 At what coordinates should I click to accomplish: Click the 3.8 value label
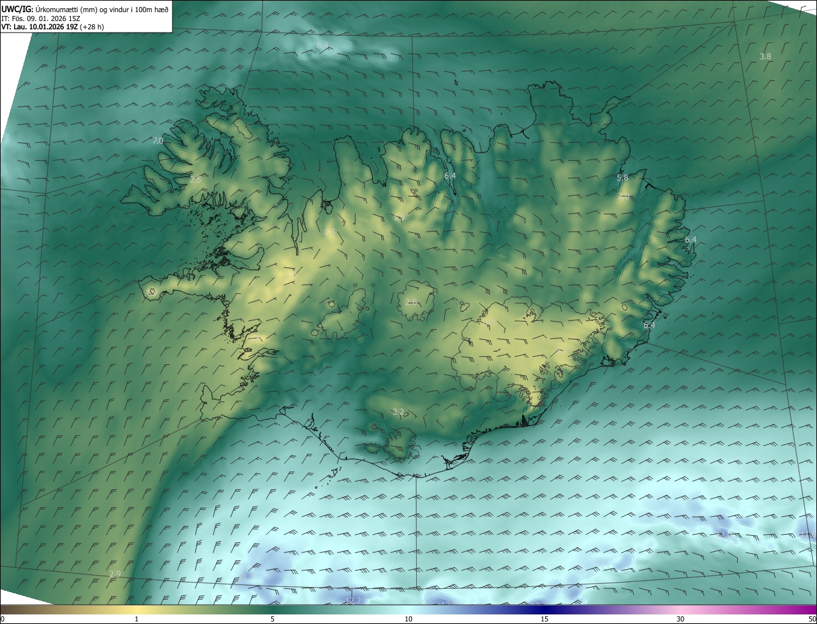tap(765, 56)
